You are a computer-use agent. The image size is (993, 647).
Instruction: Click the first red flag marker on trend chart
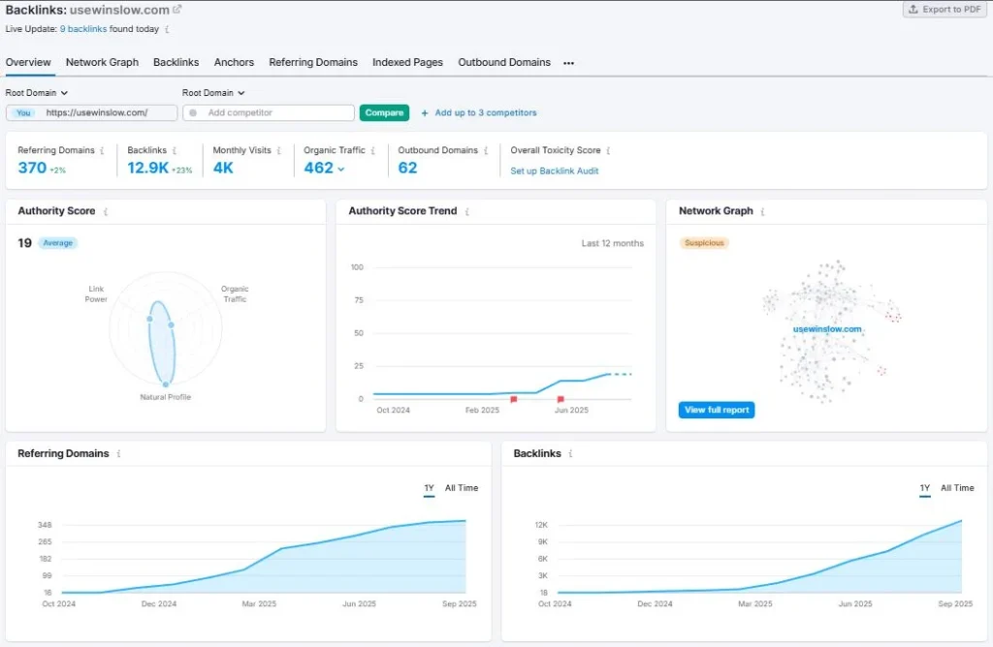(514, 400)
